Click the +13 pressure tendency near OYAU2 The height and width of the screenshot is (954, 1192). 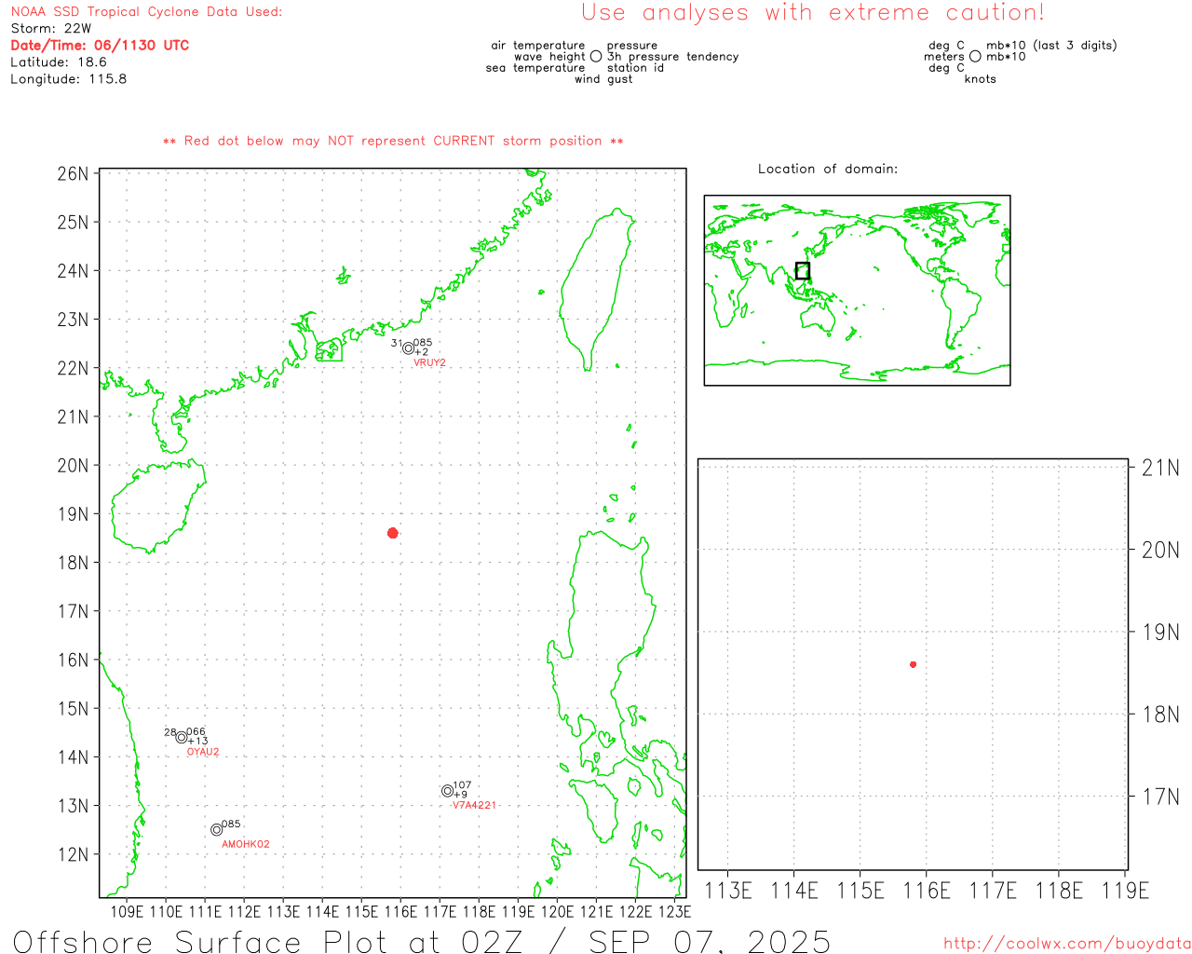tap(197, 742)
